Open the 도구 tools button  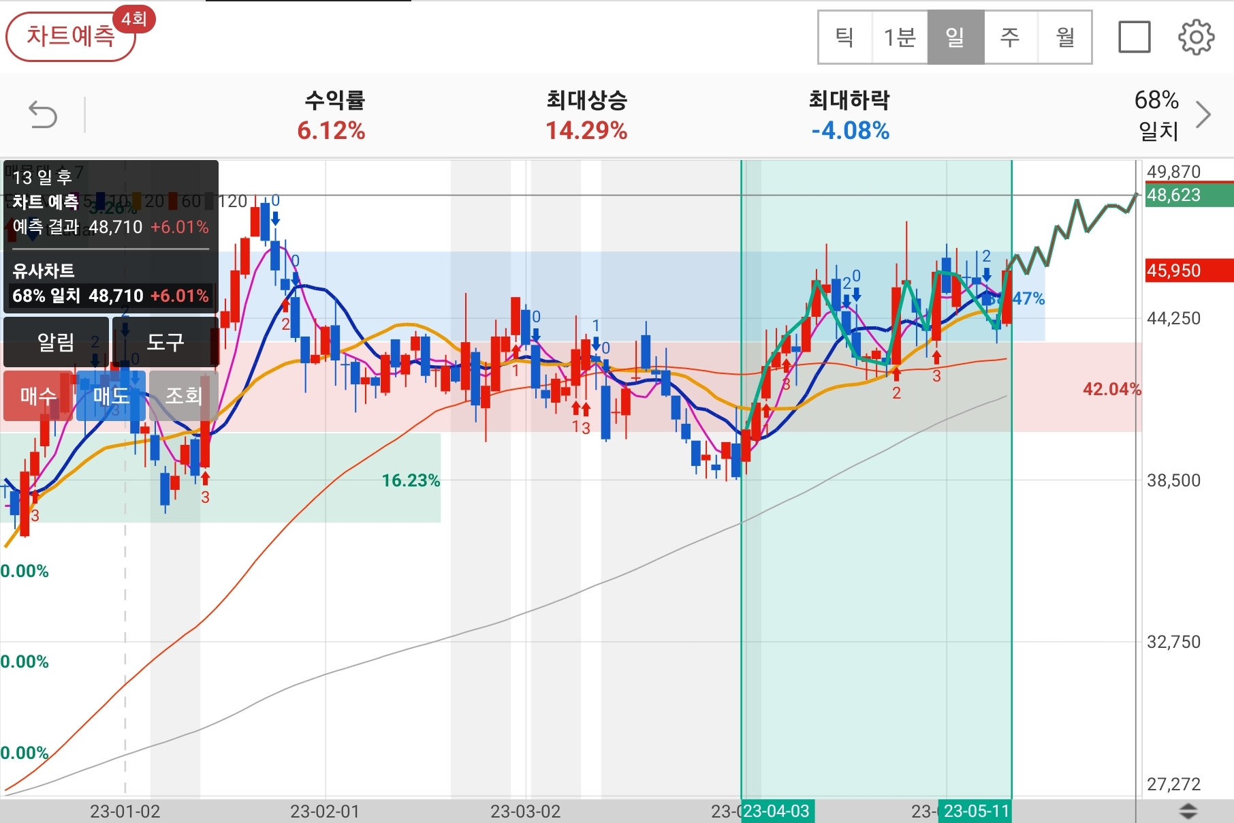(165, 341)
